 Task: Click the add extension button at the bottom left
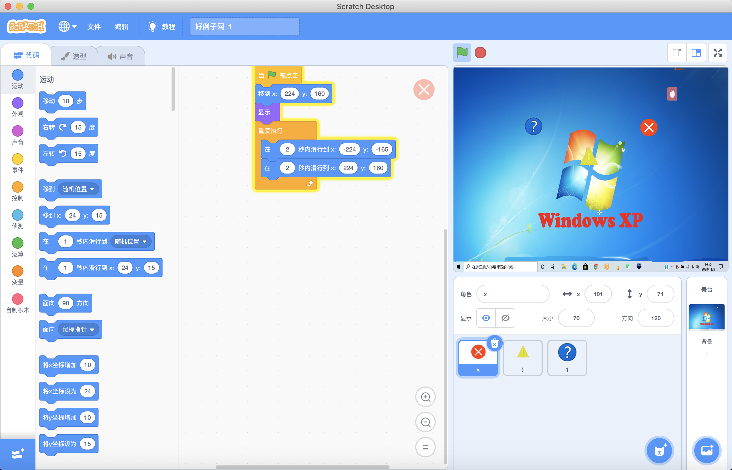pos(18,454)
